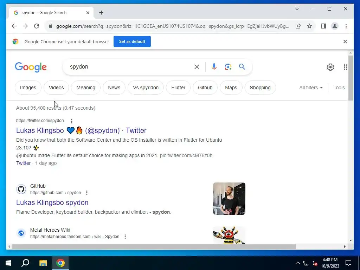
Task: View site information lock icon
Action: pyautogui.click(x=51, y=26)
